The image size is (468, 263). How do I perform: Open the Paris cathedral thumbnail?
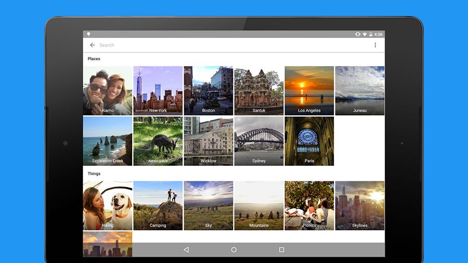point(309,141)
